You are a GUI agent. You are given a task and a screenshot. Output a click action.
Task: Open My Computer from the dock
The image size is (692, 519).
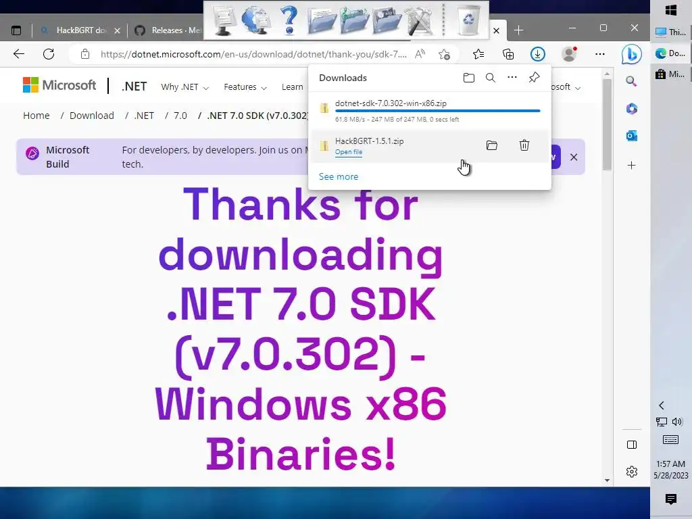pyautogui.click(x=224, y=20)
